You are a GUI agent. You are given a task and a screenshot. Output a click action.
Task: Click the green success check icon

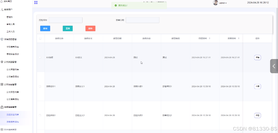click(116, 6)
